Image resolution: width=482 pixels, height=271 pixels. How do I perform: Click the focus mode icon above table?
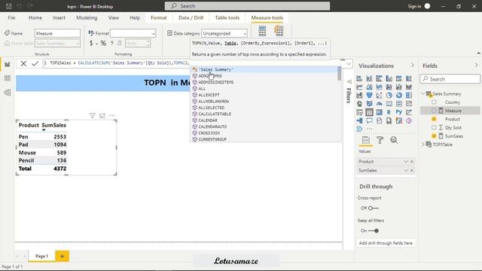pos(102,115)
